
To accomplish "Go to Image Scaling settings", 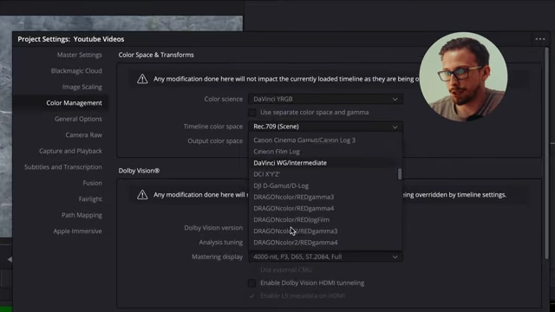I will 82,87.
